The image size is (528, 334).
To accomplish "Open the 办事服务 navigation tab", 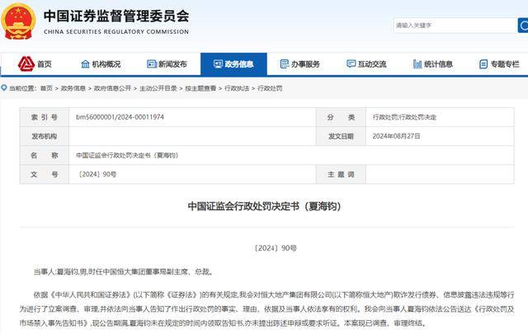I will pos(300,64).
